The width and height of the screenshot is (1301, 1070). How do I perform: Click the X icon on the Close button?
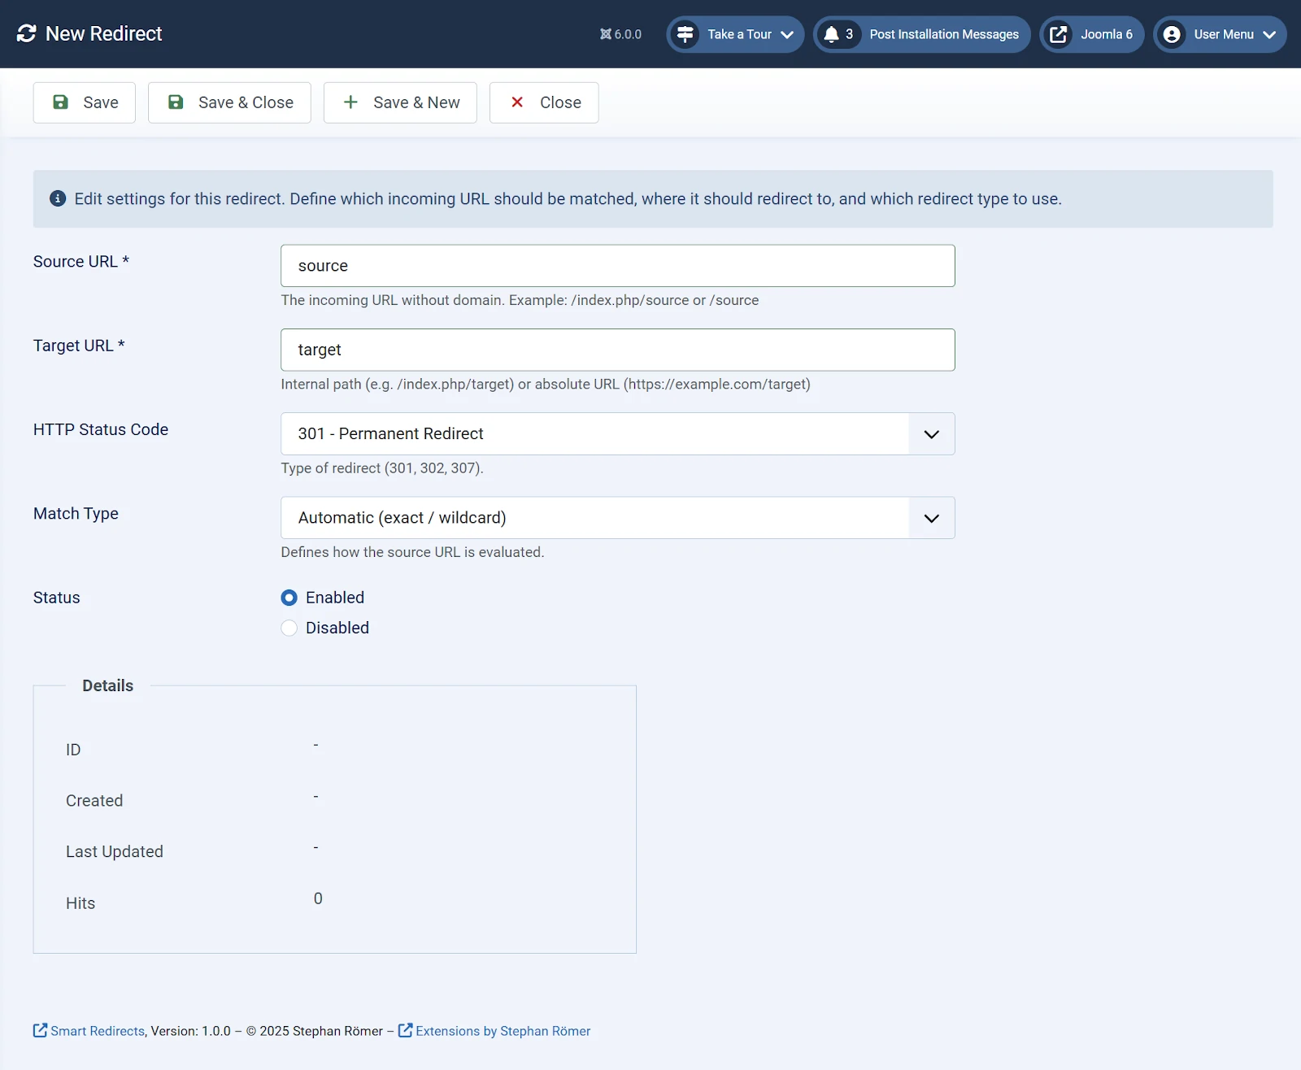click(517, 102)
